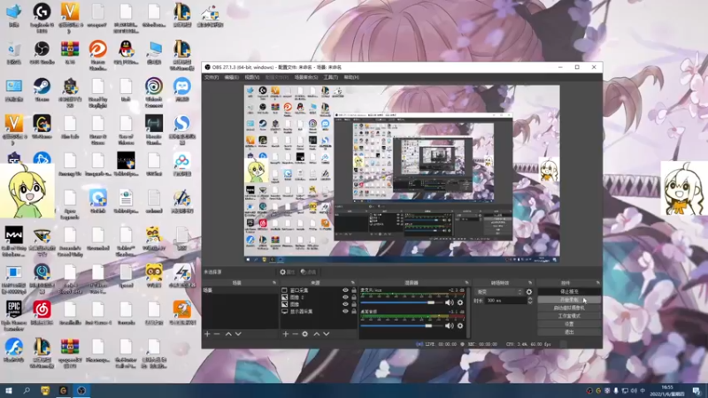The height and width of the screenshot is (398, 708).
Task: Open transition properties gear icon
Action: [x=529, y=292]
